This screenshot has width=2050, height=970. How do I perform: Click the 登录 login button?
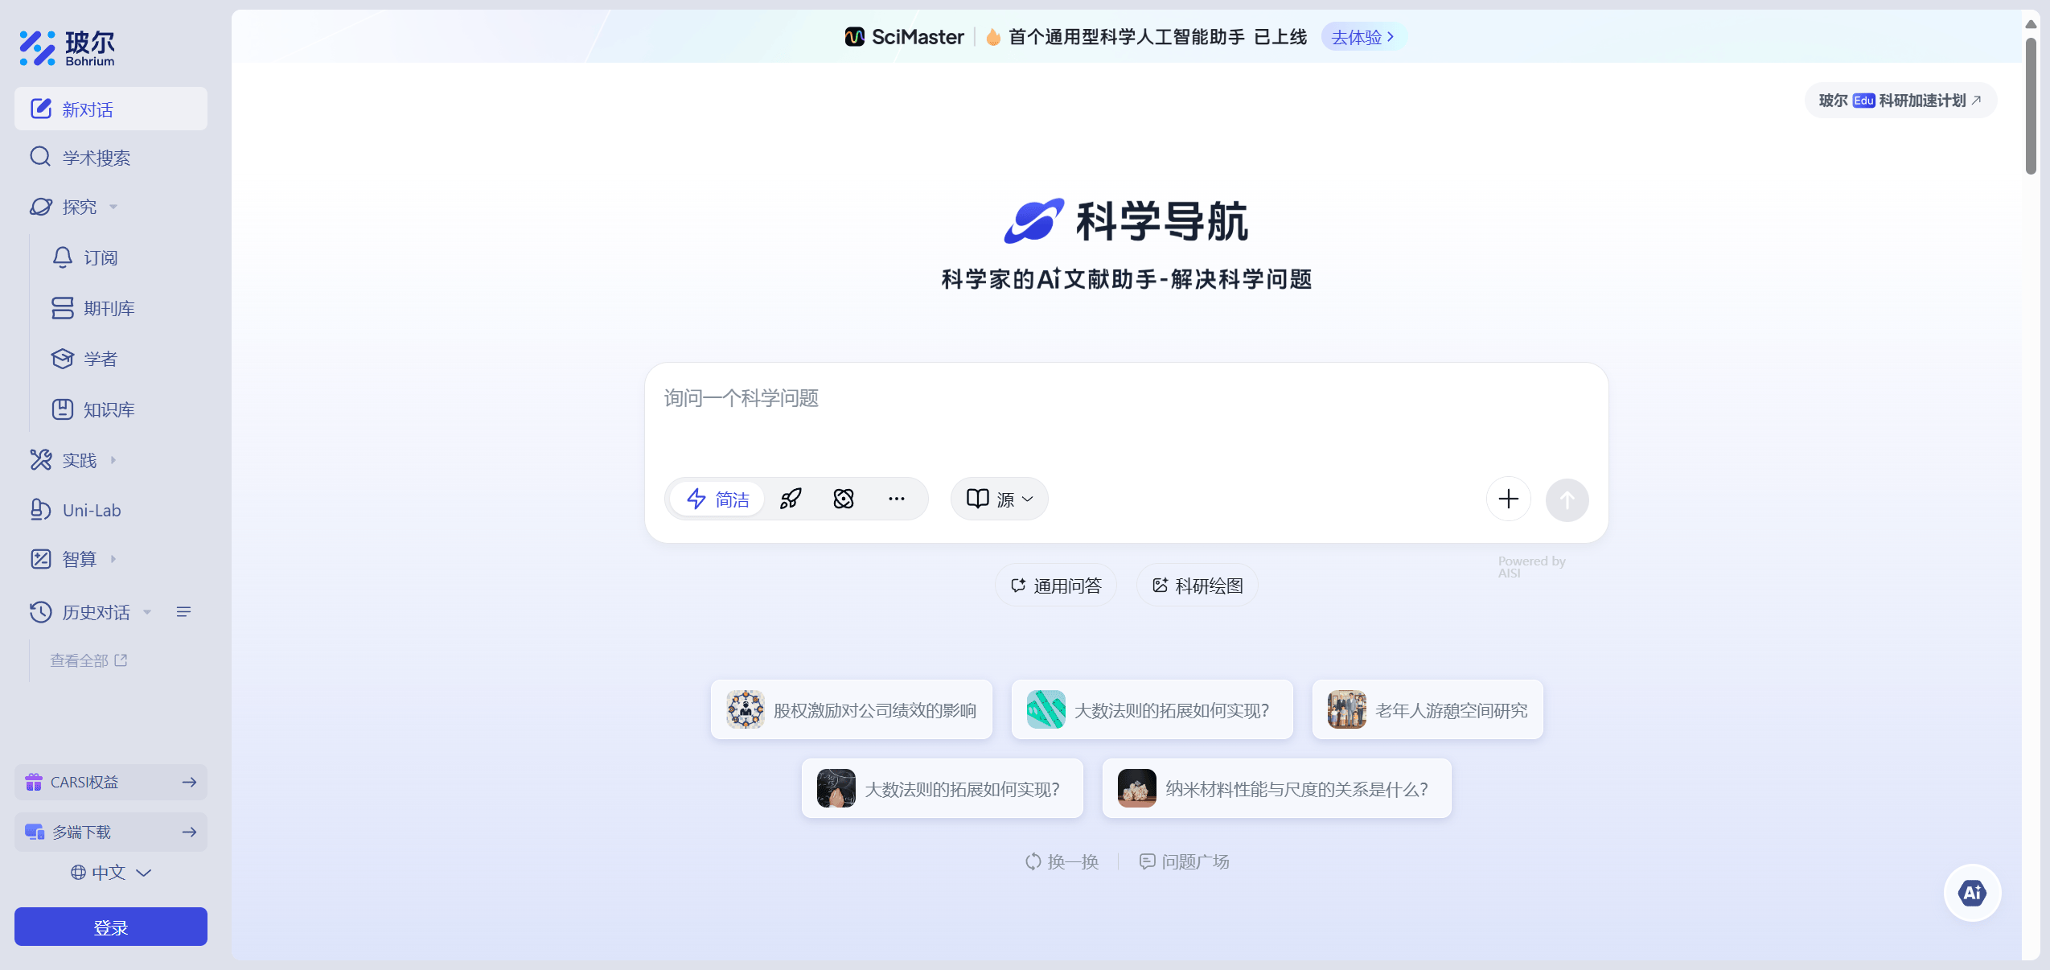click(x=110, y=927)
